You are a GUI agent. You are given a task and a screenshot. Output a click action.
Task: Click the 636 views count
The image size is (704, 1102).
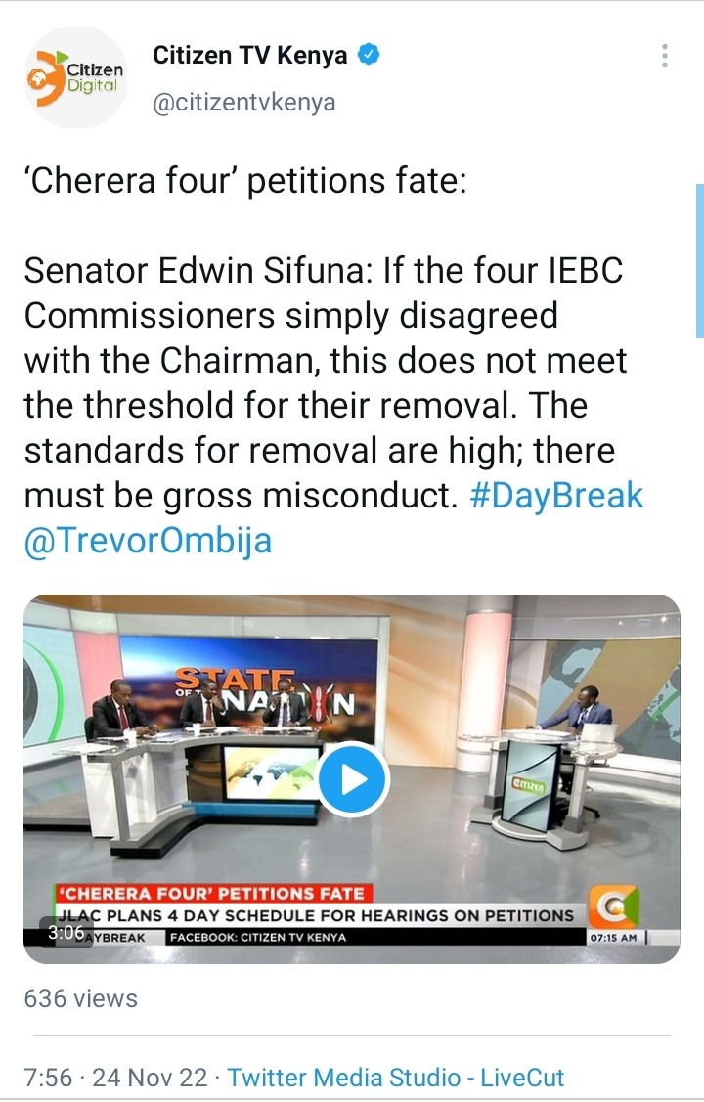(x=81, y=998)
